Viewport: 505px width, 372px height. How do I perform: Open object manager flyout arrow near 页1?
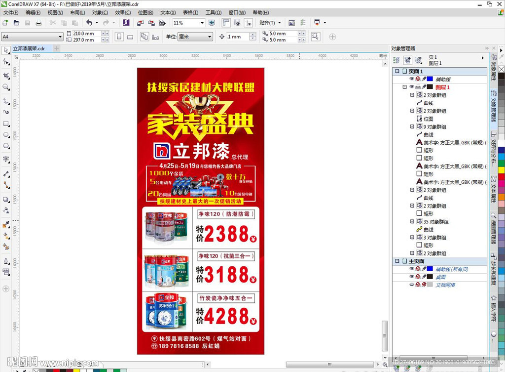pyautogui.click(x=482, y=58)
